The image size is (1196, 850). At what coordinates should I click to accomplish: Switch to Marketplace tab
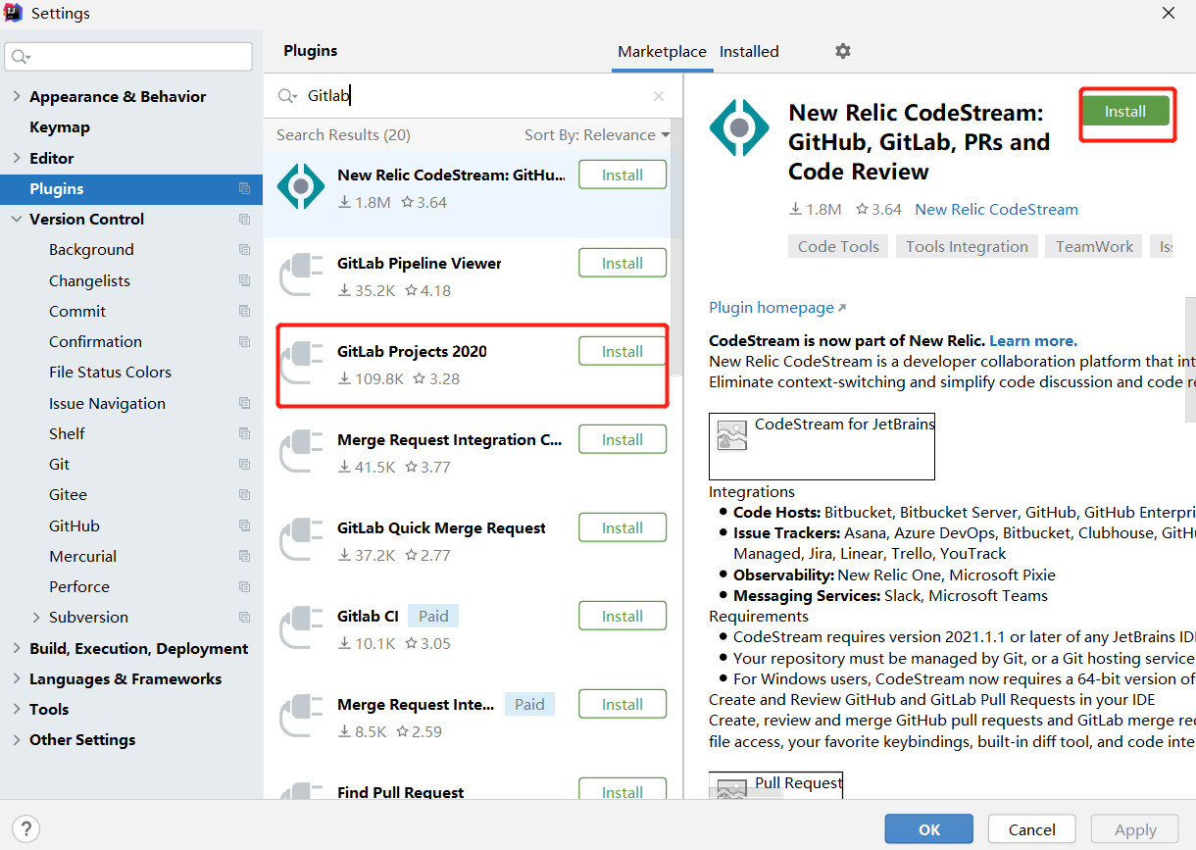pos(662,51)
